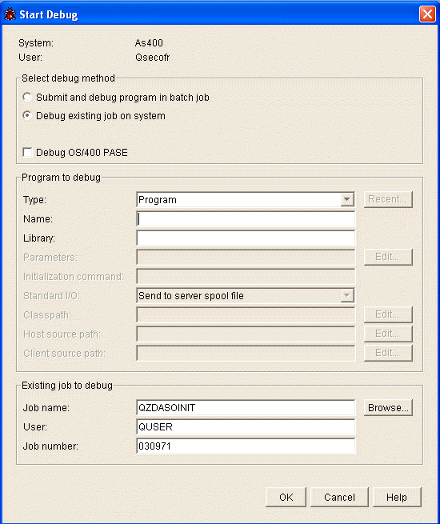Click Edit button beside Classpath
Screen dimensions: 440x524
[388, 315]
